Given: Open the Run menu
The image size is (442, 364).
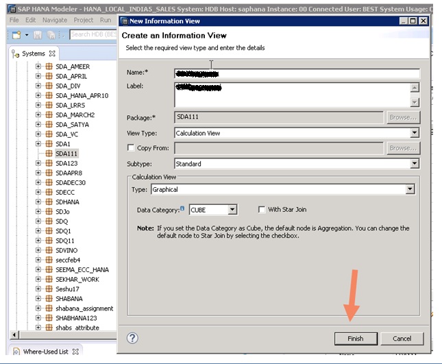Looking at the screenshot, I should (x=106, y=20).
